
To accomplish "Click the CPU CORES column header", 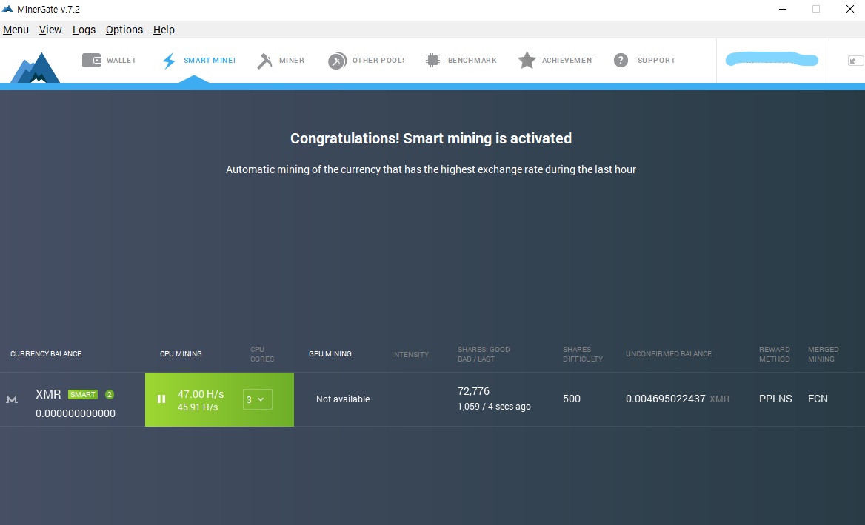I will point(262,354).
